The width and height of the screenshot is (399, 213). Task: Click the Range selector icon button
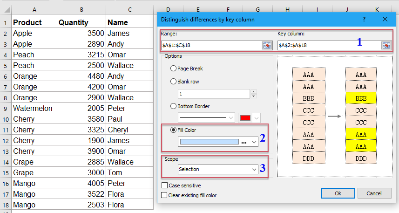click(267, 45)
